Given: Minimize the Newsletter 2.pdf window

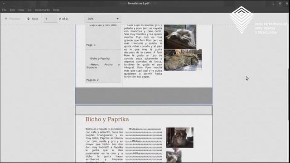Looking at the screenshot, I should click(x=273, y=3).
